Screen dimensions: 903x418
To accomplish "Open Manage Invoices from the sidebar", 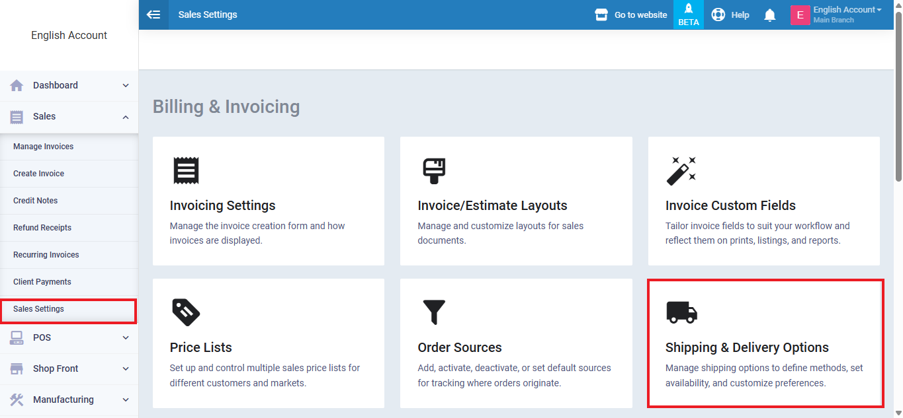I will tap(44, 147).
